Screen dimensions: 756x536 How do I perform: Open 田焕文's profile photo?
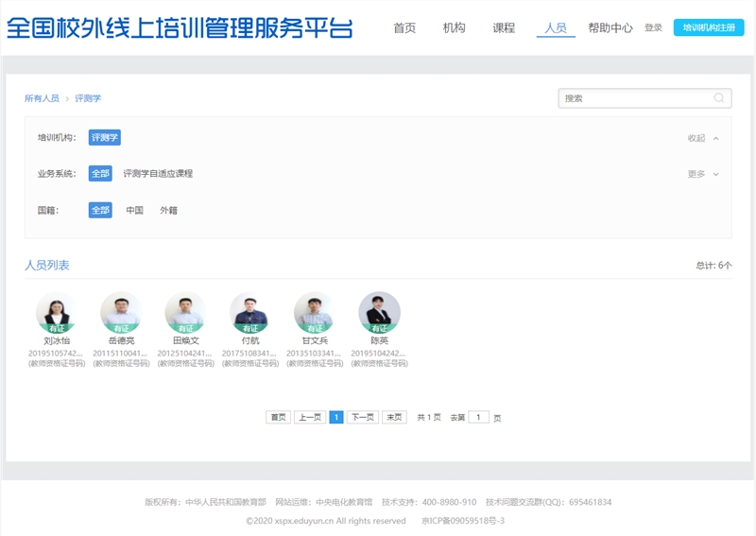click(x=185, y=312)
